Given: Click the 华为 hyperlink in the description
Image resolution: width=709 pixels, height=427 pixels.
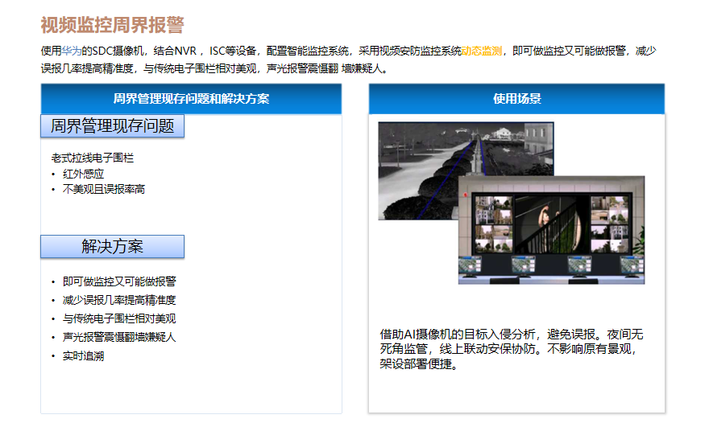Looking at the screenshot, I should [71, 51].
